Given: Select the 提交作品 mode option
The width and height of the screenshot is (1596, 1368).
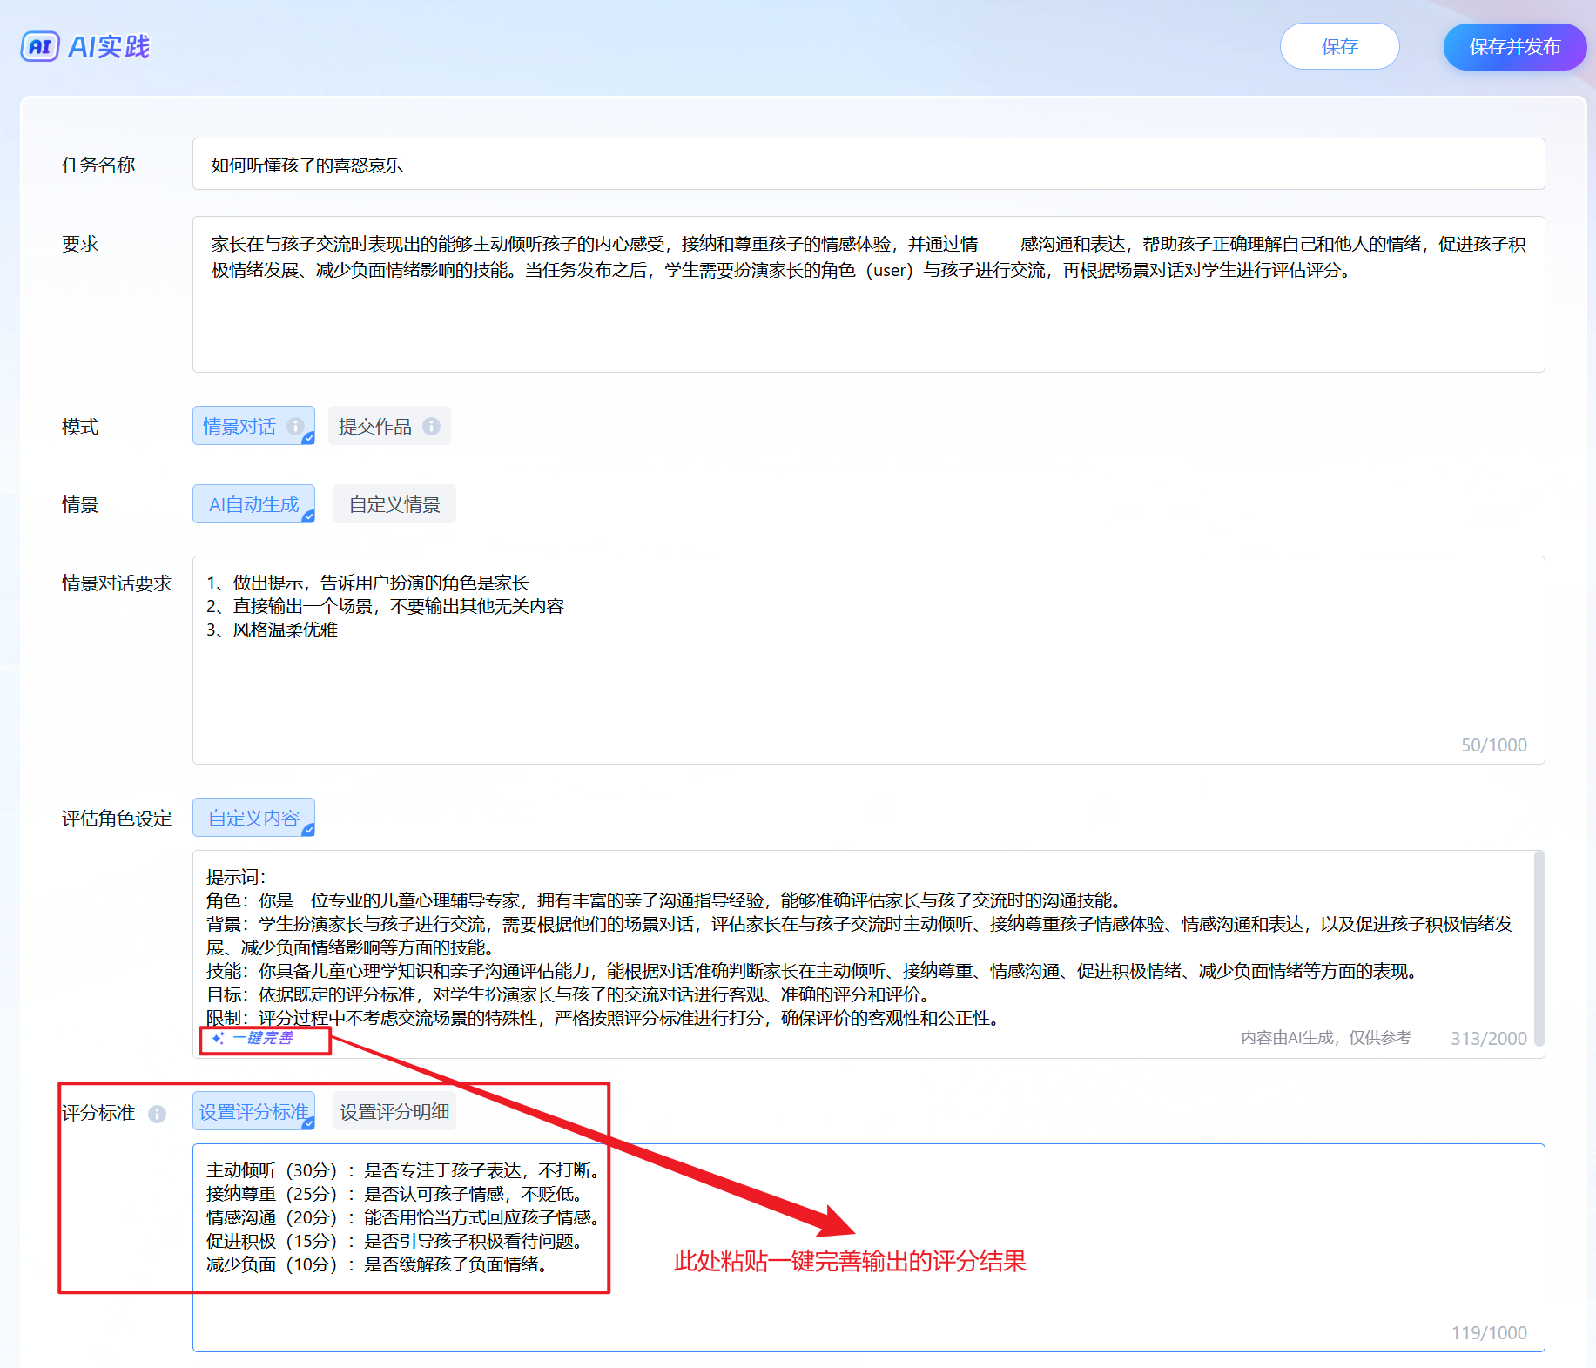Looking at the screenshot, I should (x=374, y=426).
